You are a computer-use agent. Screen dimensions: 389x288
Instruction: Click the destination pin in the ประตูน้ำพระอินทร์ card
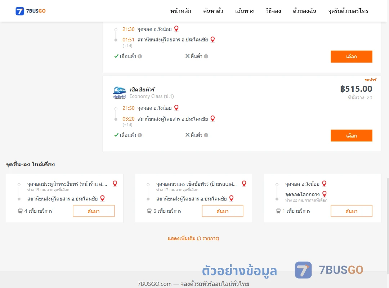(102, 198)
